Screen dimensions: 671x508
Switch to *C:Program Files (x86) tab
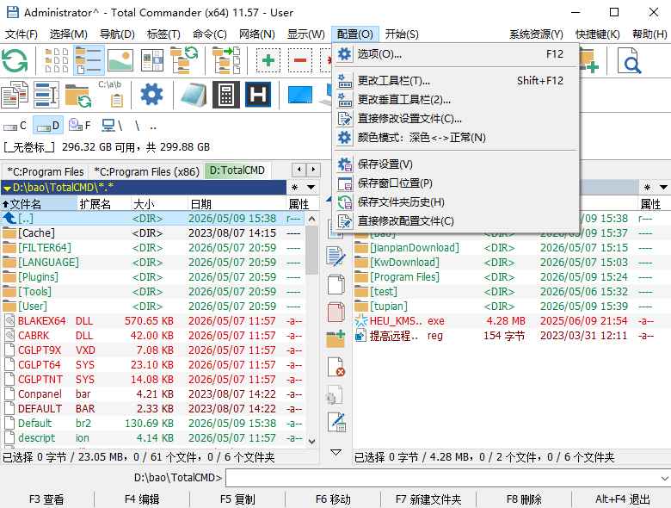146,171
